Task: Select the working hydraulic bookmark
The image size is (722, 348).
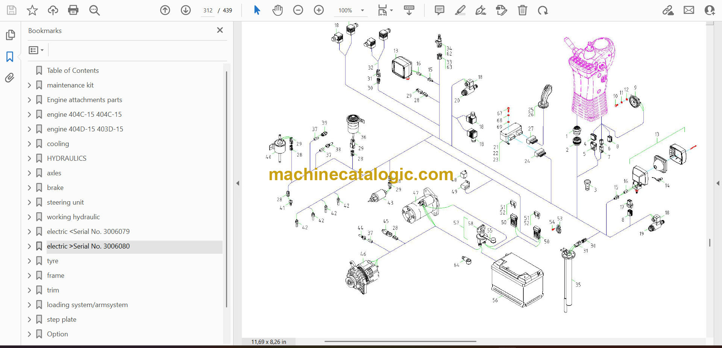Action: pyautogui.click(x=73, y=217)
